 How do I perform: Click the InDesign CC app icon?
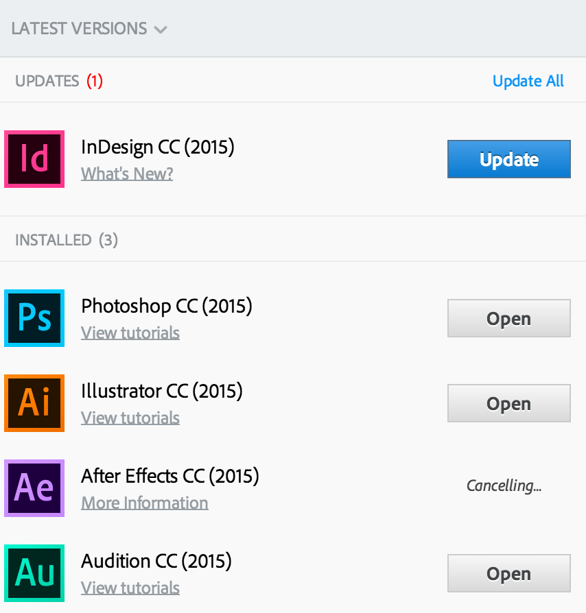[34, 159]
